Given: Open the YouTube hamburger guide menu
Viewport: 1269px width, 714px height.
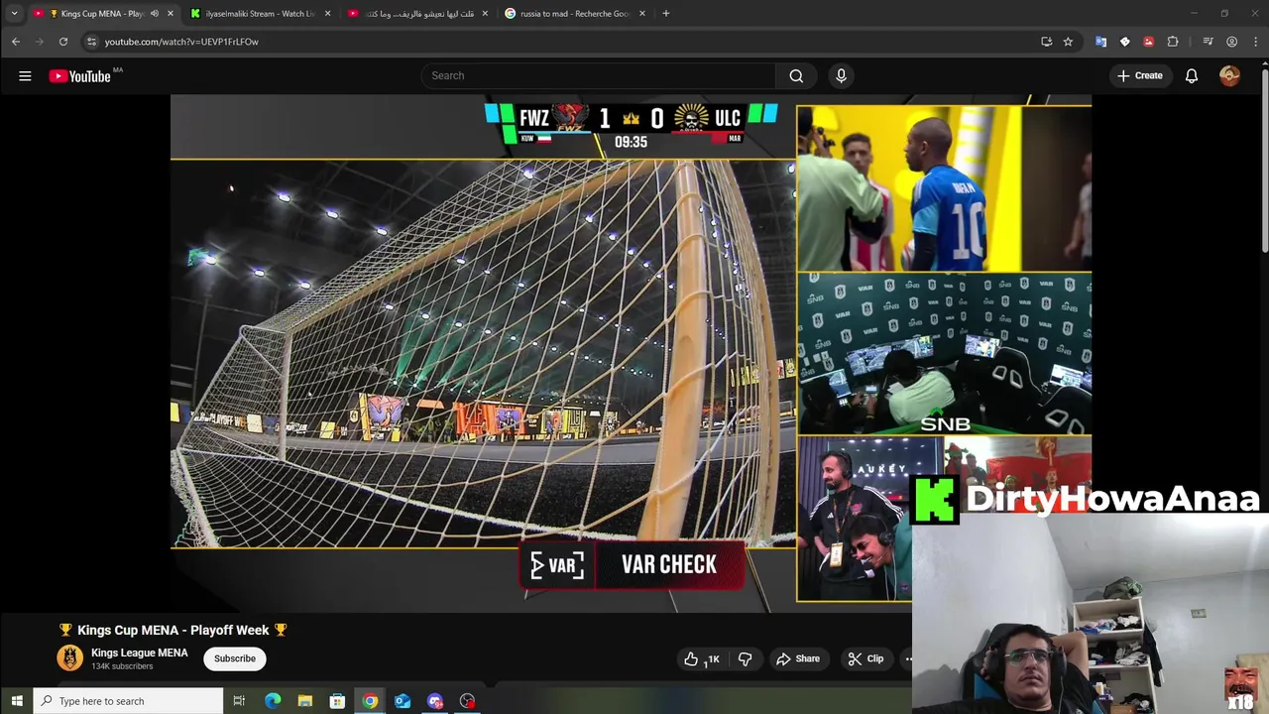Looking at the screenshot, I should [x=25, y=75].
